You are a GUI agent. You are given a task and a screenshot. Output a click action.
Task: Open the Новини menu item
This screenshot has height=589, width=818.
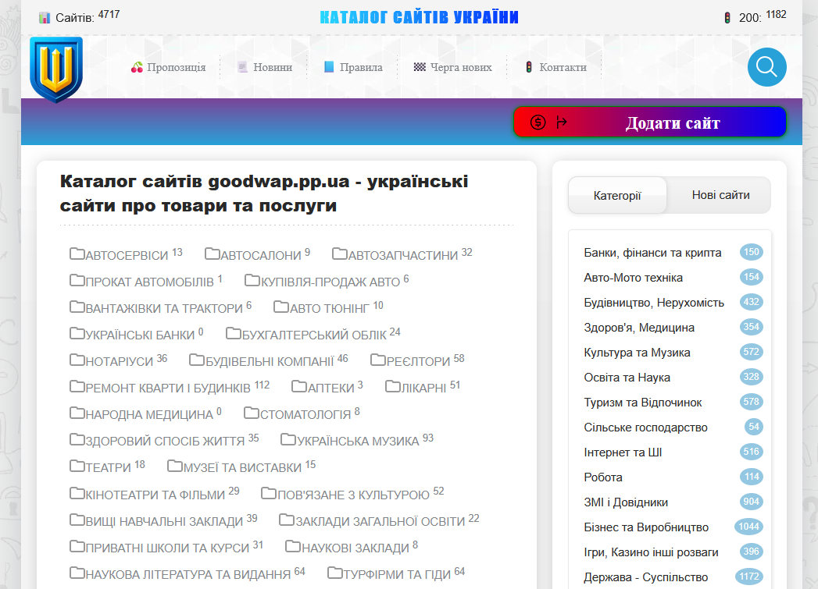click(x=273, y=67)
